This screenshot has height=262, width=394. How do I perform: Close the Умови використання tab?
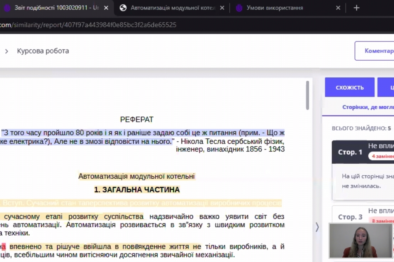coord(338,8)
